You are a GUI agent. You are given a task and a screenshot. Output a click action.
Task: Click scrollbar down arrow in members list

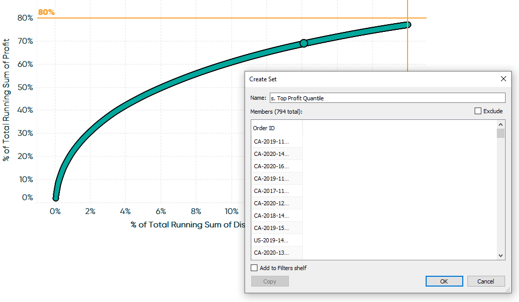500,256
